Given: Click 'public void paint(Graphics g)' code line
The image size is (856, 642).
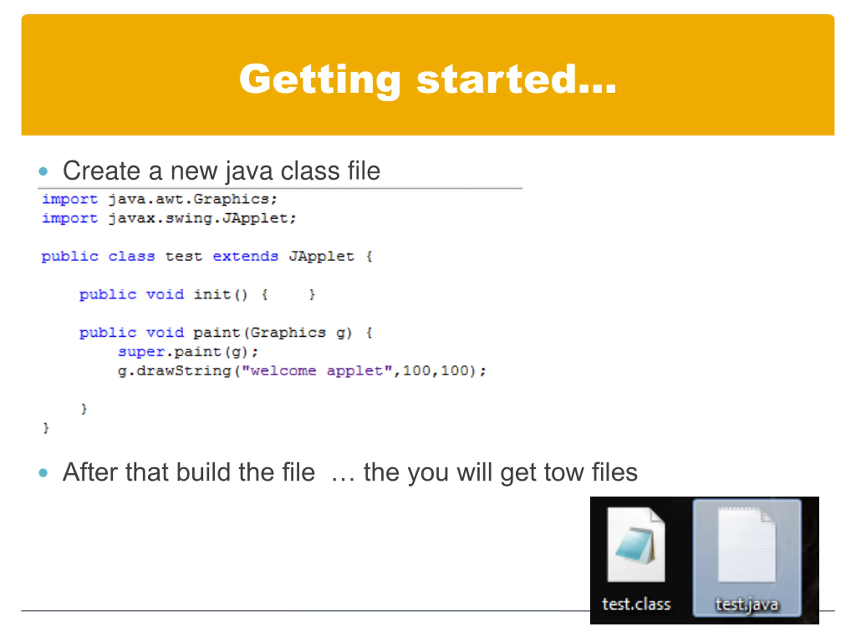Looking at the screenshot, I should click(x=226, y=332).
